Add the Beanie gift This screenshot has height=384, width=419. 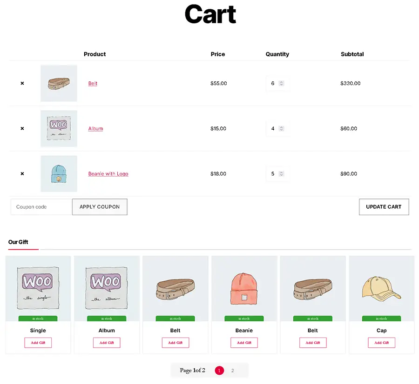(x=244, y=343)
